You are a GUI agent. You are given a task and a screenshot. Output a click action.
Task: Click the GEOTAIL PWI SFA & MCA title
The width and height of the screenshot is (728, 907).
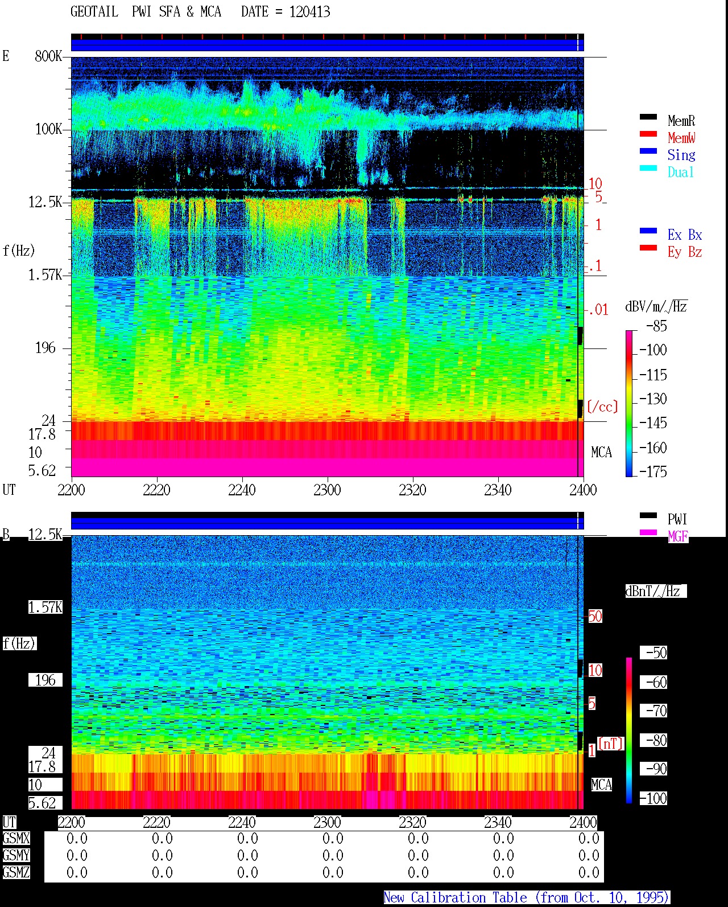(200, 12)
